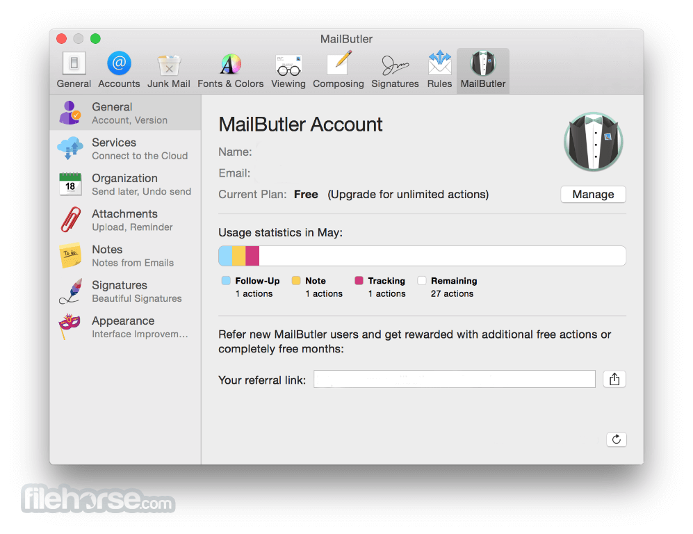Open the Accounts preferences icon
This screenshot has width=693, height=534.
click(x=119, y=64)
